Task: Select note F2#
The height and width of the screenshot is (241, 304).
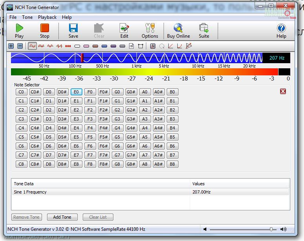Action: tap(104, 110)
